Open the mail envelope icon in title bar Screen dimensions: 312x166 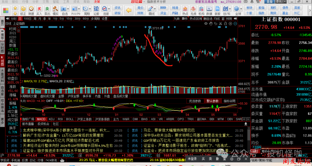(246, 2)
